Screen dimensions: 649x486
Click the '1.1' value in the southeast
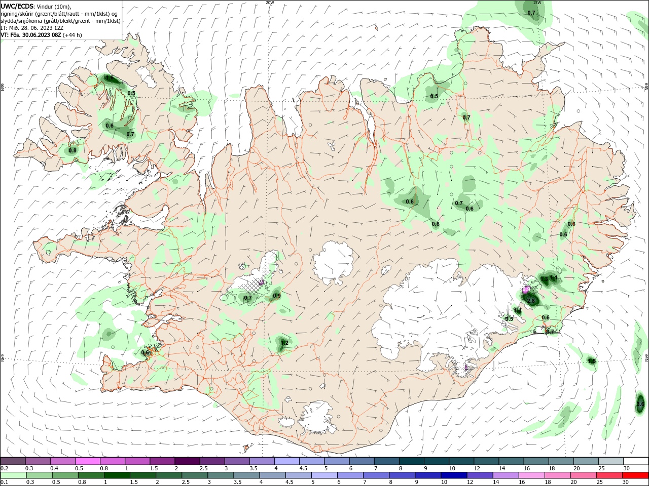click(x=554, y=278)
